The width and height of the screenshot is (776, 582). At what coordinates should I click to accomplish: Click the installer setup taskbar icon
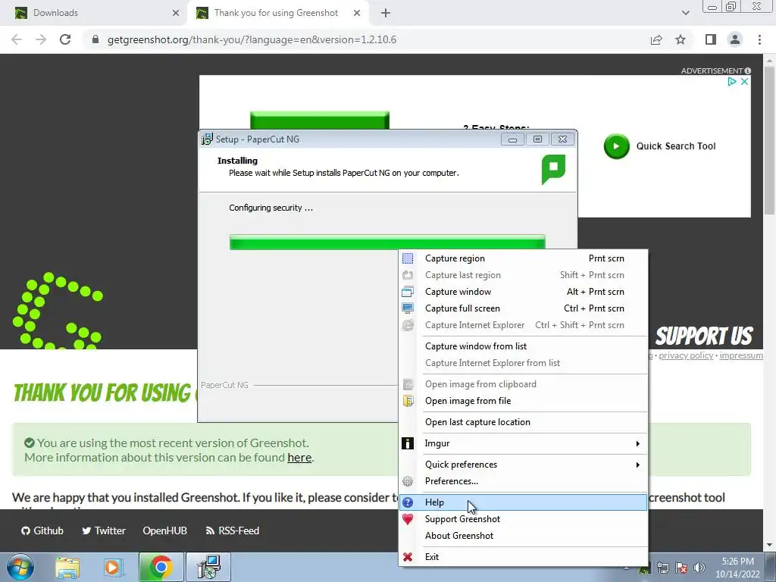tap(208, 567)
